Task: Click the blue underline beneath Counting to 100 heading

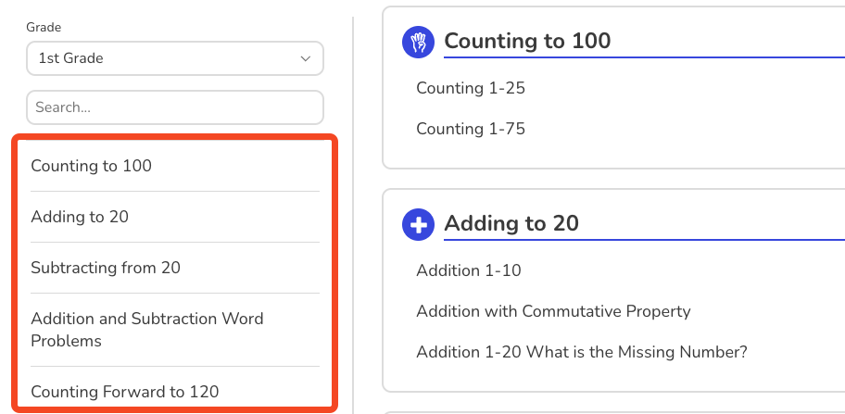Action: pyautogui.click(x=644, y=57)
